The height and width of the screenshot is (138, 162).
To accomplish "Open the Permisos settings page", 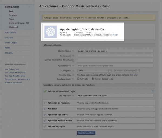I will tap(13, 15).
